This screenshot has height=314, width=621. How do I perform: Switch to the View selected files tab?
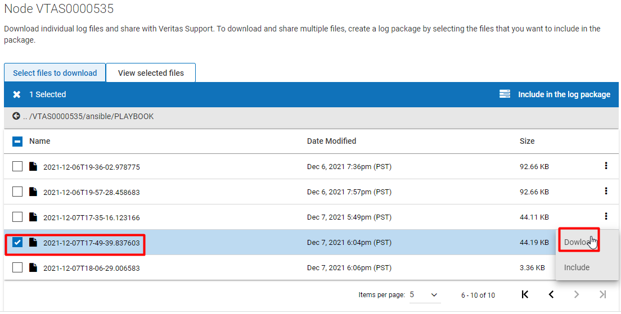pyautogui.click(x=151, y=73)
